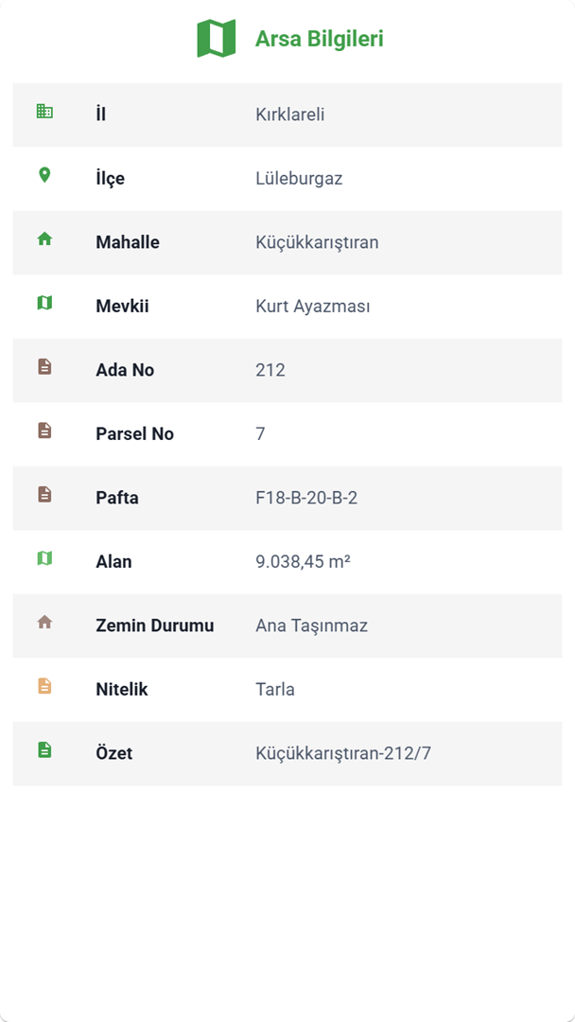Click the green document icon beside Özet

click(44, 750)
